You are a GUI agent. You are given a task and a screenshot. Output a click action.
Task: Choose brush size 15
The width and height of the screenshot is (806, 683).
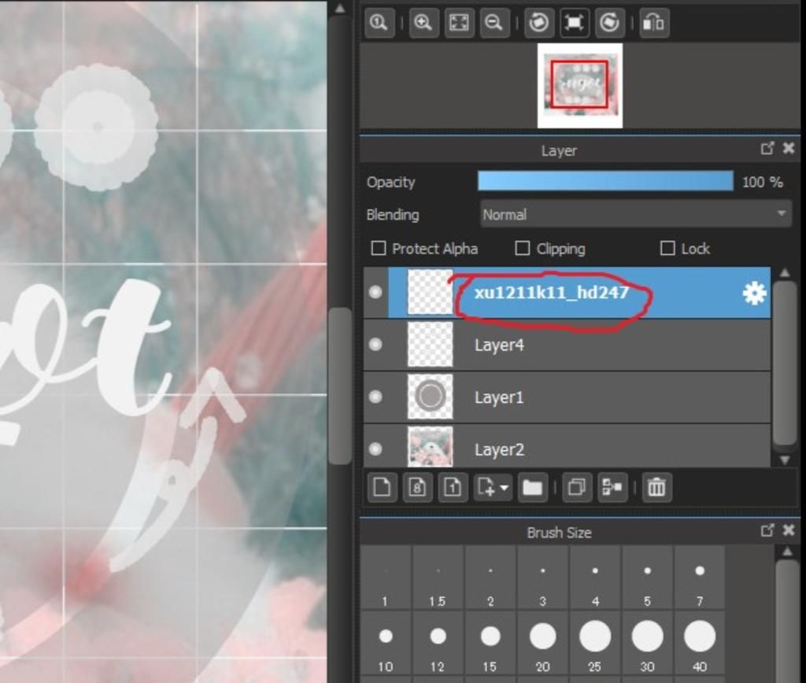point(490,644)
